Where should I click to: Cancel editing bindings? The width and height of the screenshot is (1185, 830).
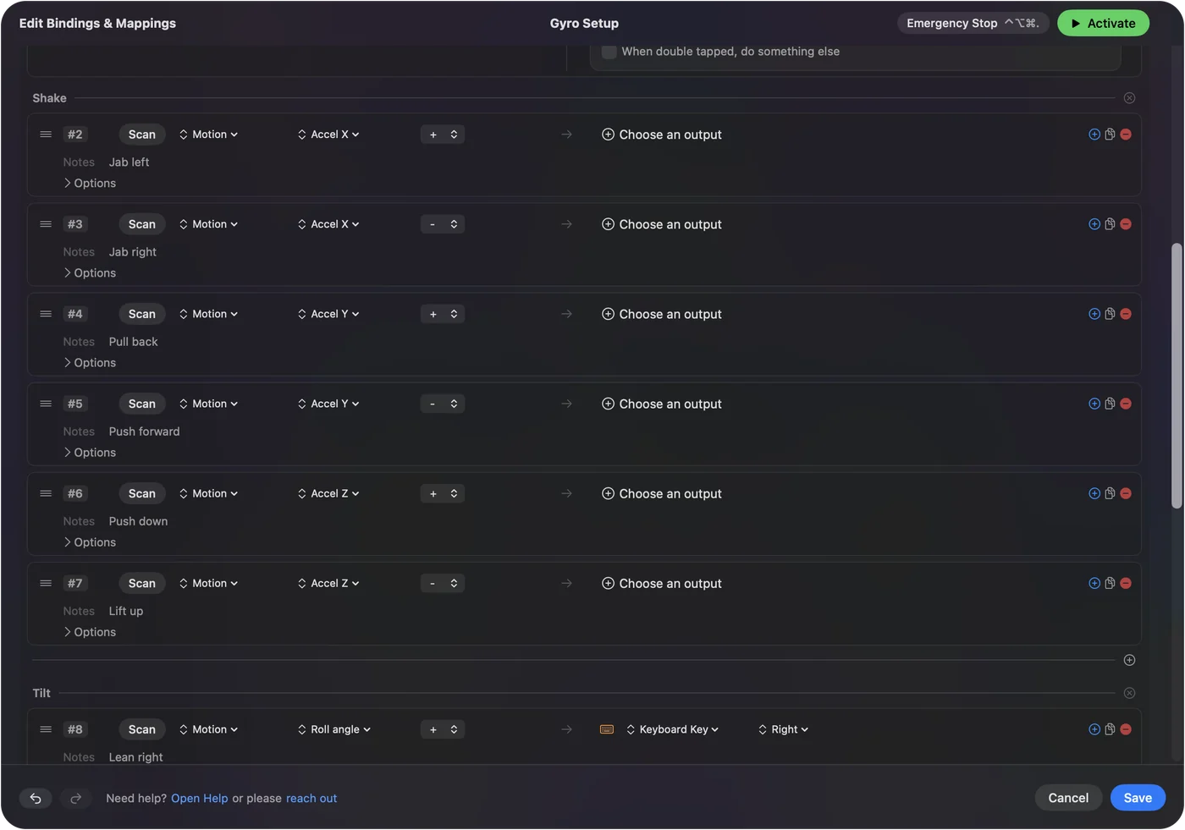tap(1068, 798)
